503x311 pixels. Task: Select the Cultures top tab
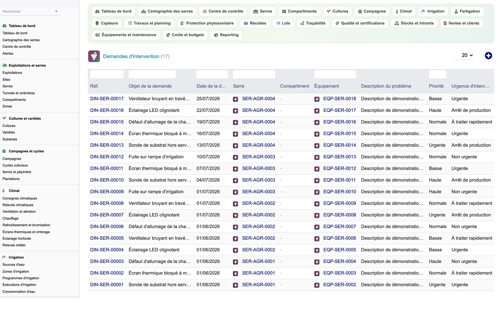[x=338, y=11]
